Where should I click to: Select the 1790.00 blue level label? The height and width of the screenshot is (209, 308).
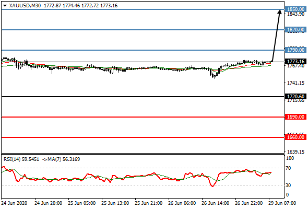(x=295, y=50)
